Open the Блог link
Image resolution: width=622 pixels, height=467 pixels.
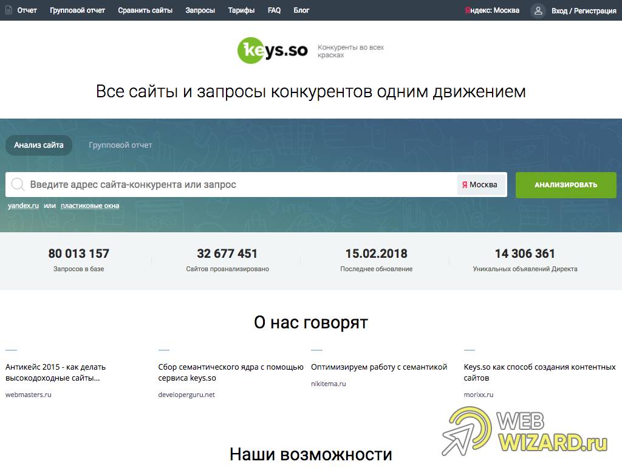point(301,10)
